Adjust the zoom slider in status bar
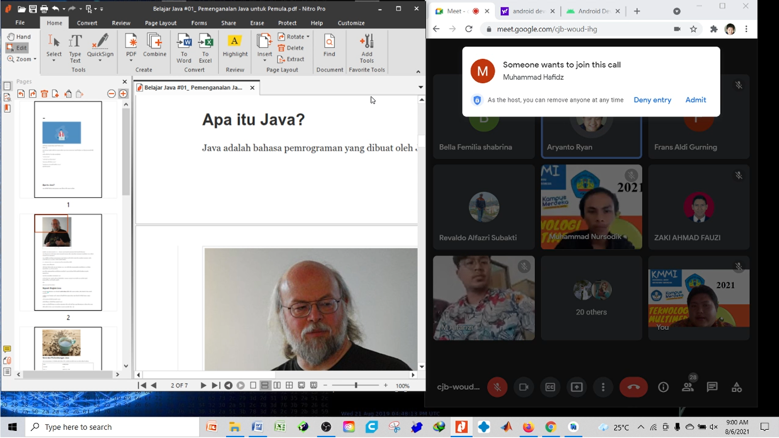The width and height of the screenshot is (779, 438). point(356,385)
